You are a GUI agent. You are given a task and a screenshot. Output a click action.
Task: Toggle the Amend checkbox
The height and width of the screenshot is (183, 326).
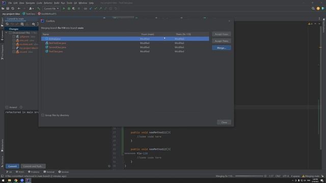7,107
